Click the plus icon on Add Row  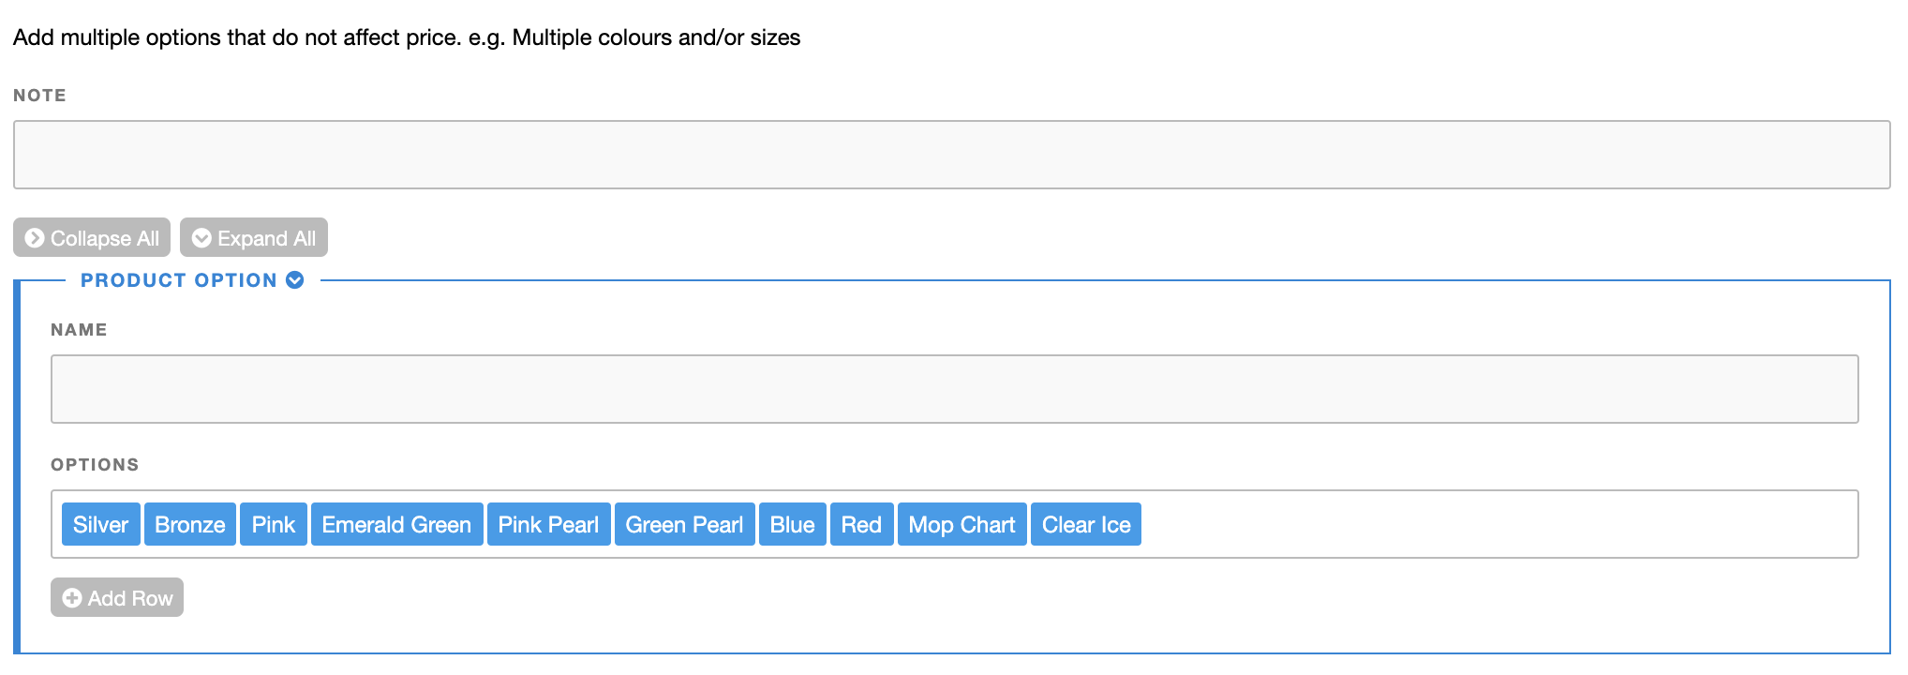[72, 598]
